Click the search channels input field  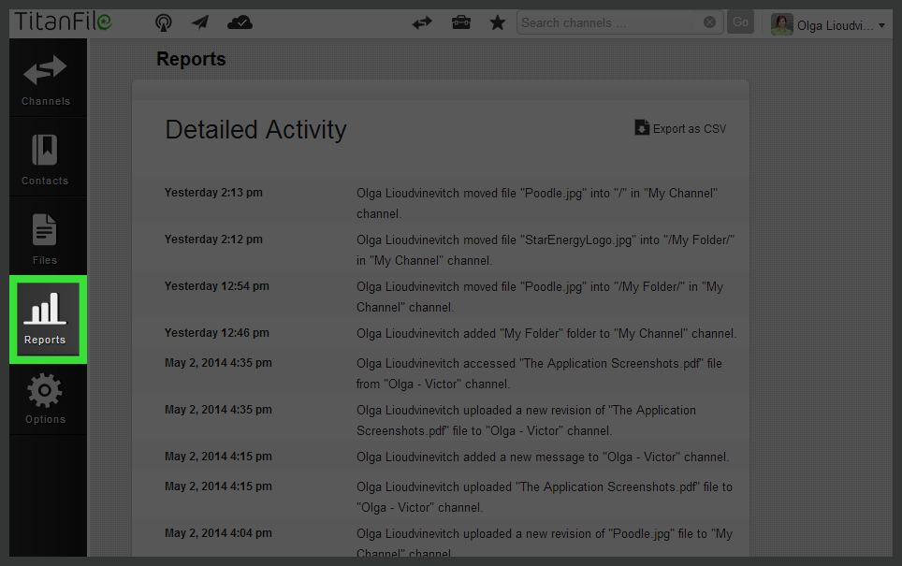tap(608, 22)
